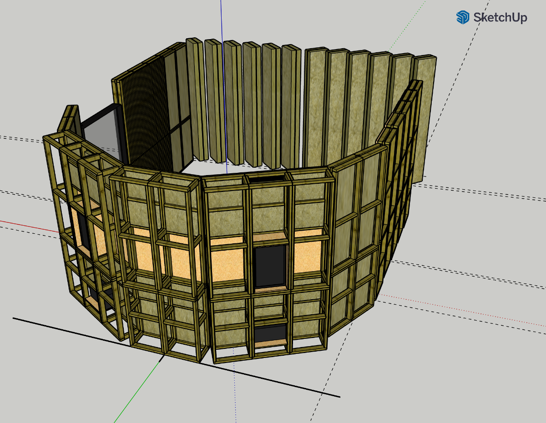The width and height of the screenshot is (546, 423).
Task: Select the black window in the center frame
Action: (x=271, y=266)
